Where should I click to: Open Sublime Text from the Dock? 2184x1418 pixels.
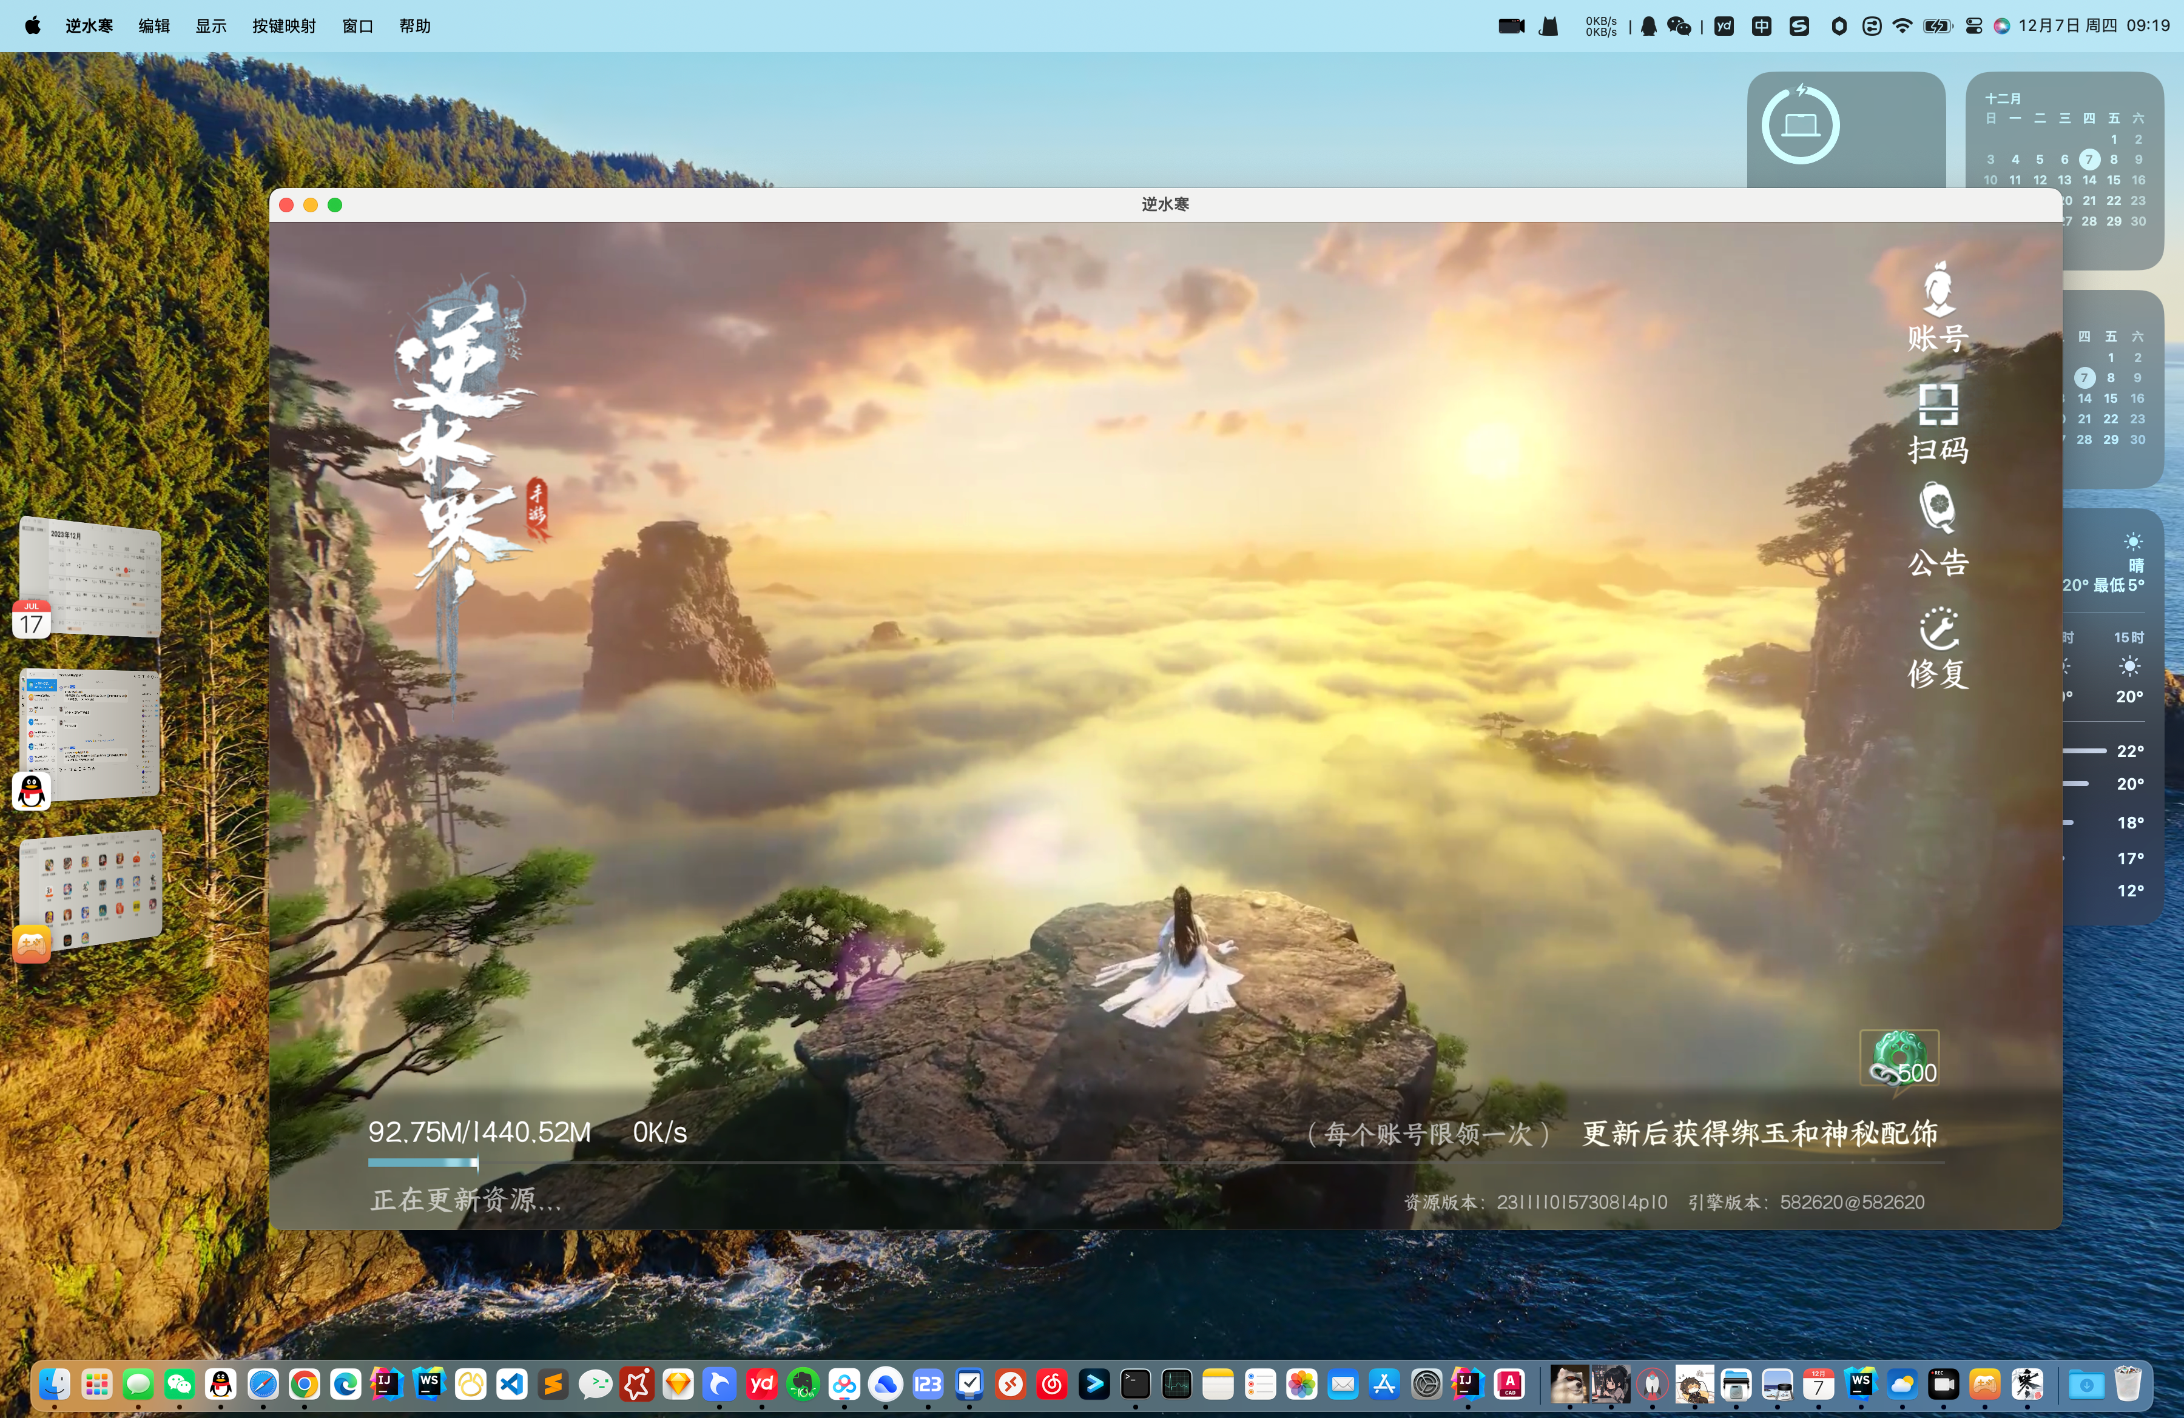[553, 1383]
